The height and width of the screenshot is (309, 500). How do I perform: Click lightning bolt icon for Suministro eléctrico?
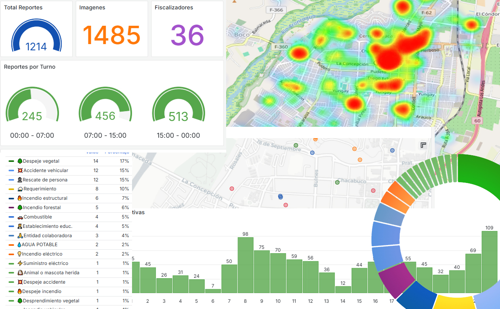pos(20,263)
